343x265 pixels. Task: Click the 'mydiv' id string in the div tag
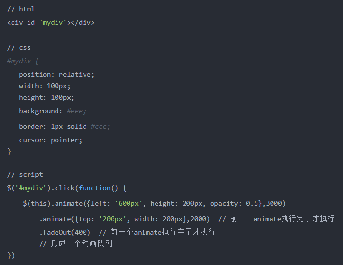(53, 23)
